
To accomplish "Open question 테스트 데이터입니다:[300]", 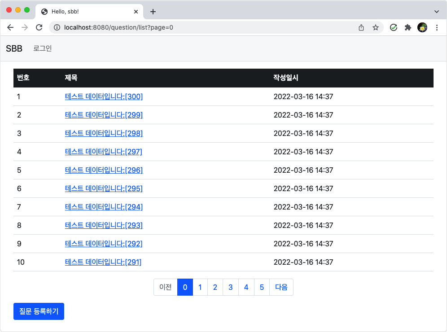I will coord(103,96).
